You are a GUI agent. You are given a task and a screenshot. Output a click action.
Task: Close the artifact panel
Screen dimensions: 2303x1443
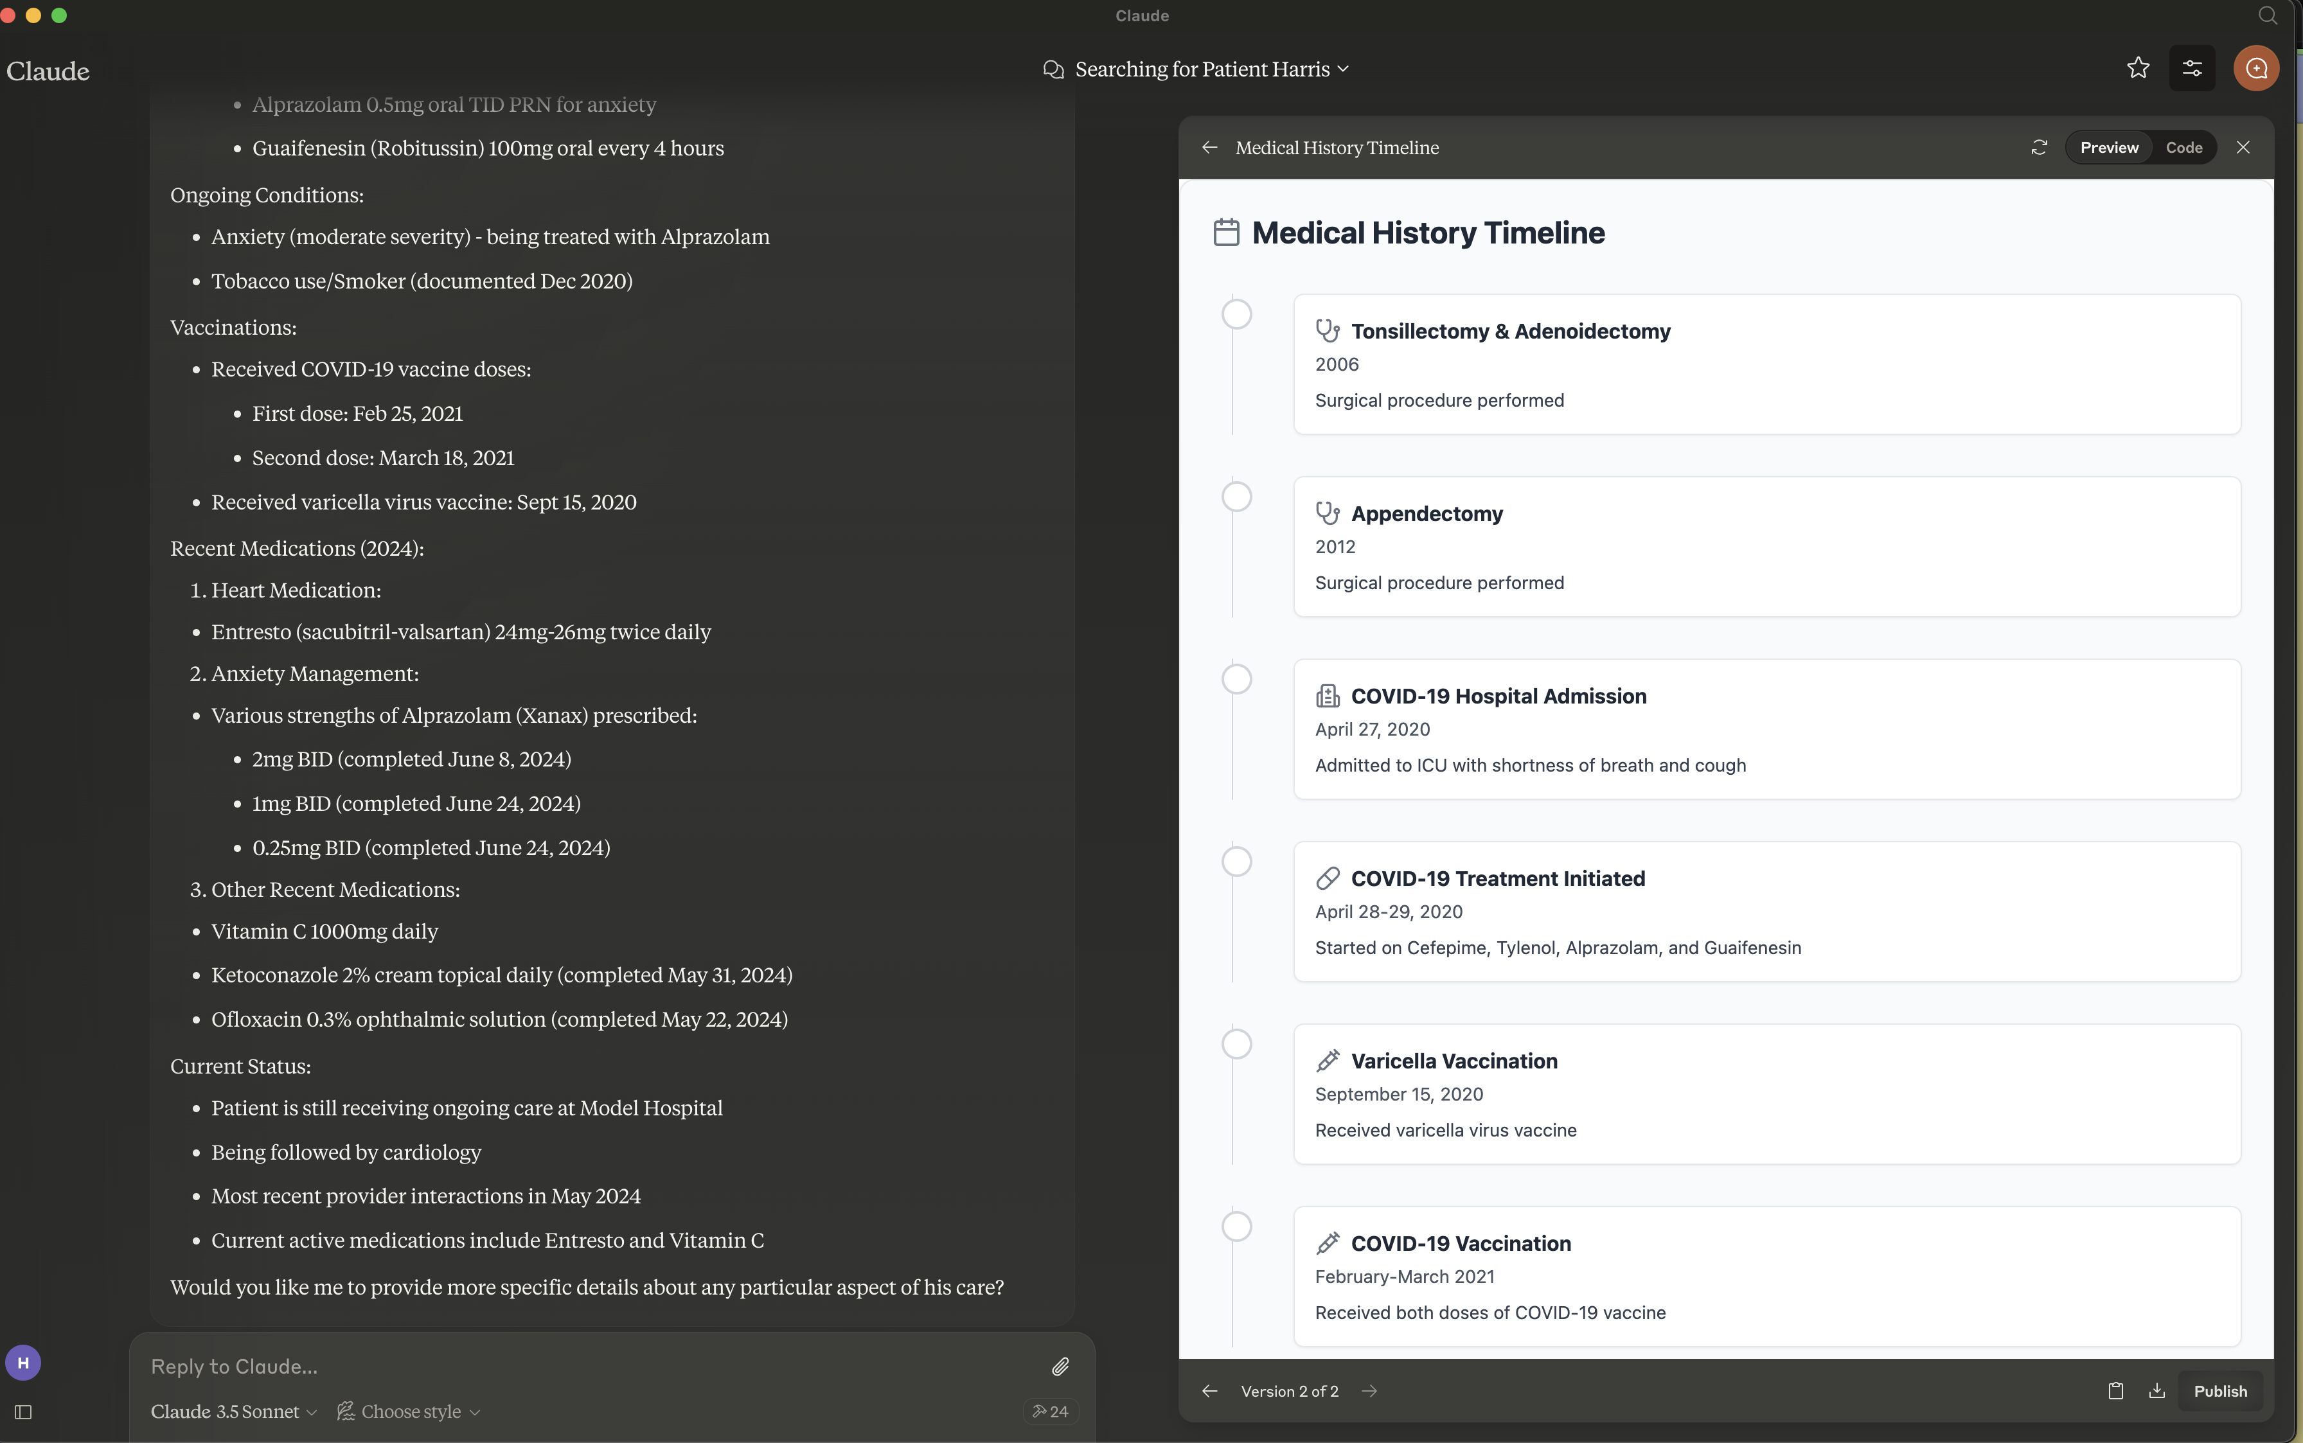click(2243, 148)
